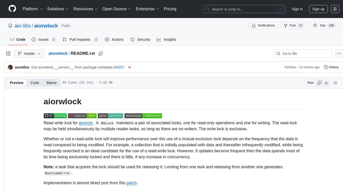Open the master branch selector
This screenshot has width=343, height=192.
30,54
